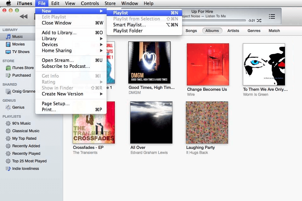Screen dimensions: 302x201
Task: Open the Apple menu in the menu bar
Action: coord(8,3)
